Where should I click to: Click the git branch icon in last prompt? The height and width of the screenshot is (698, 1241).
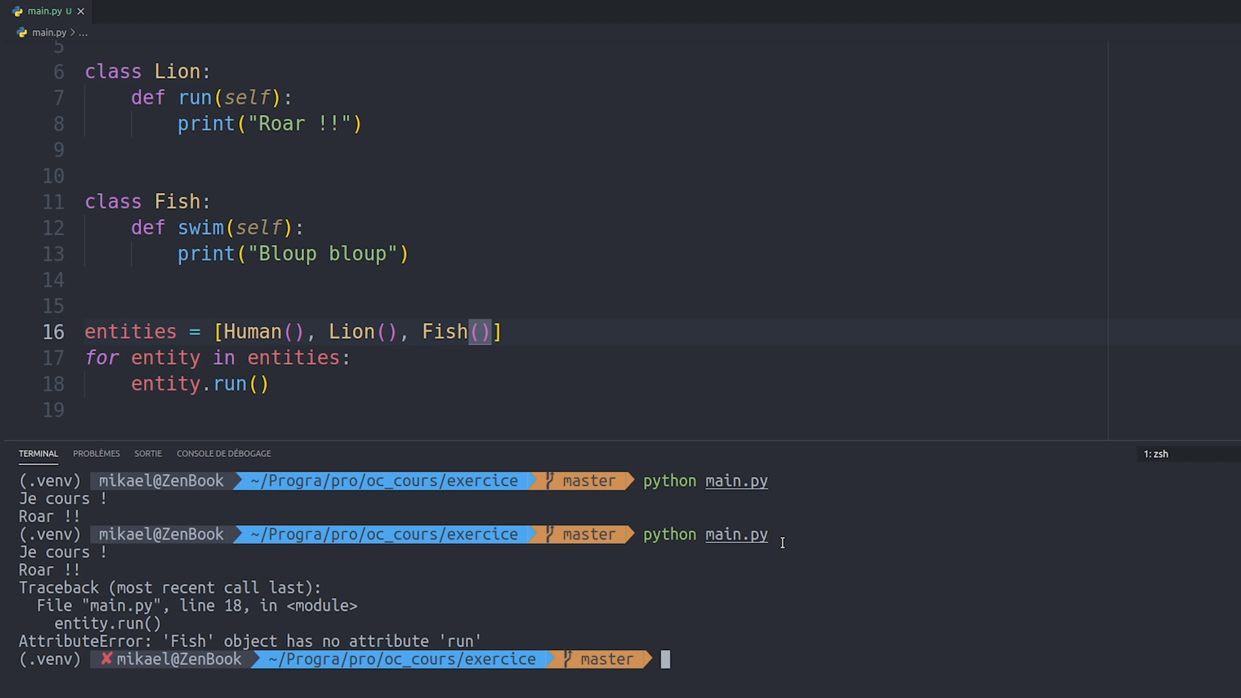click(x=568, y=659)
